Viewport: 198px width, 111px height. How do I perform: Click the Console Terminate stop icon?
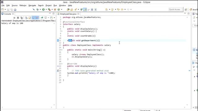pos(14,18)
